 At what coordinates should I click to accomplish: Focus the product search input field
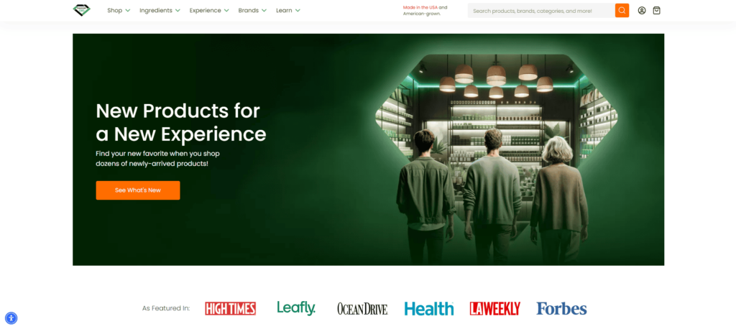(541, 10)
